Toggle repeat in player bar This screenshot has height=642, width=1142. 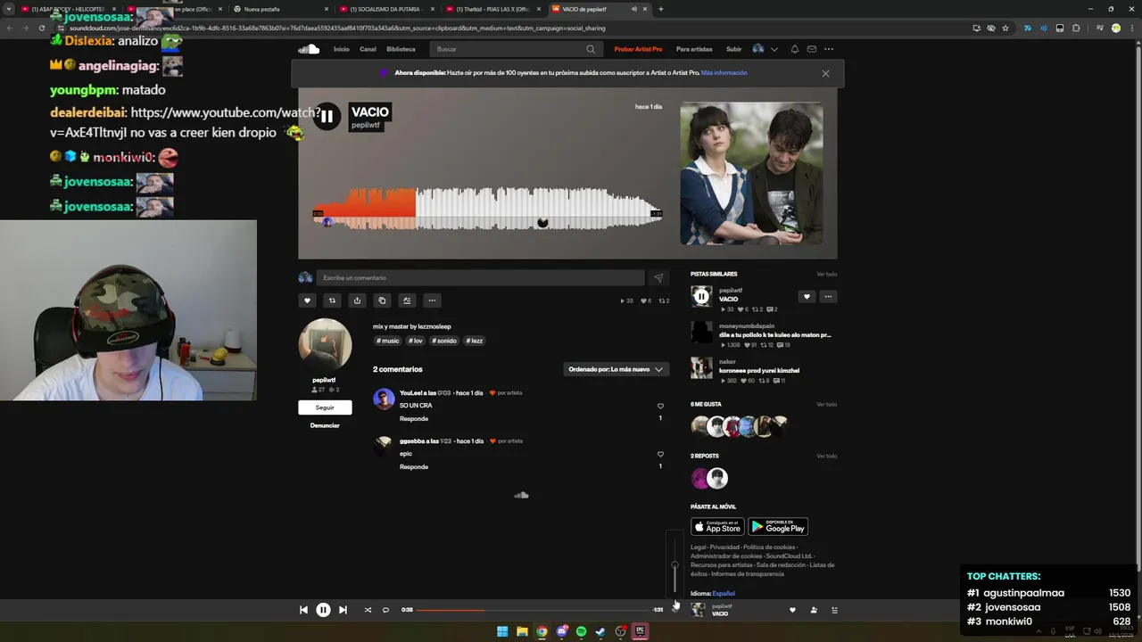[x=385, y=610]
